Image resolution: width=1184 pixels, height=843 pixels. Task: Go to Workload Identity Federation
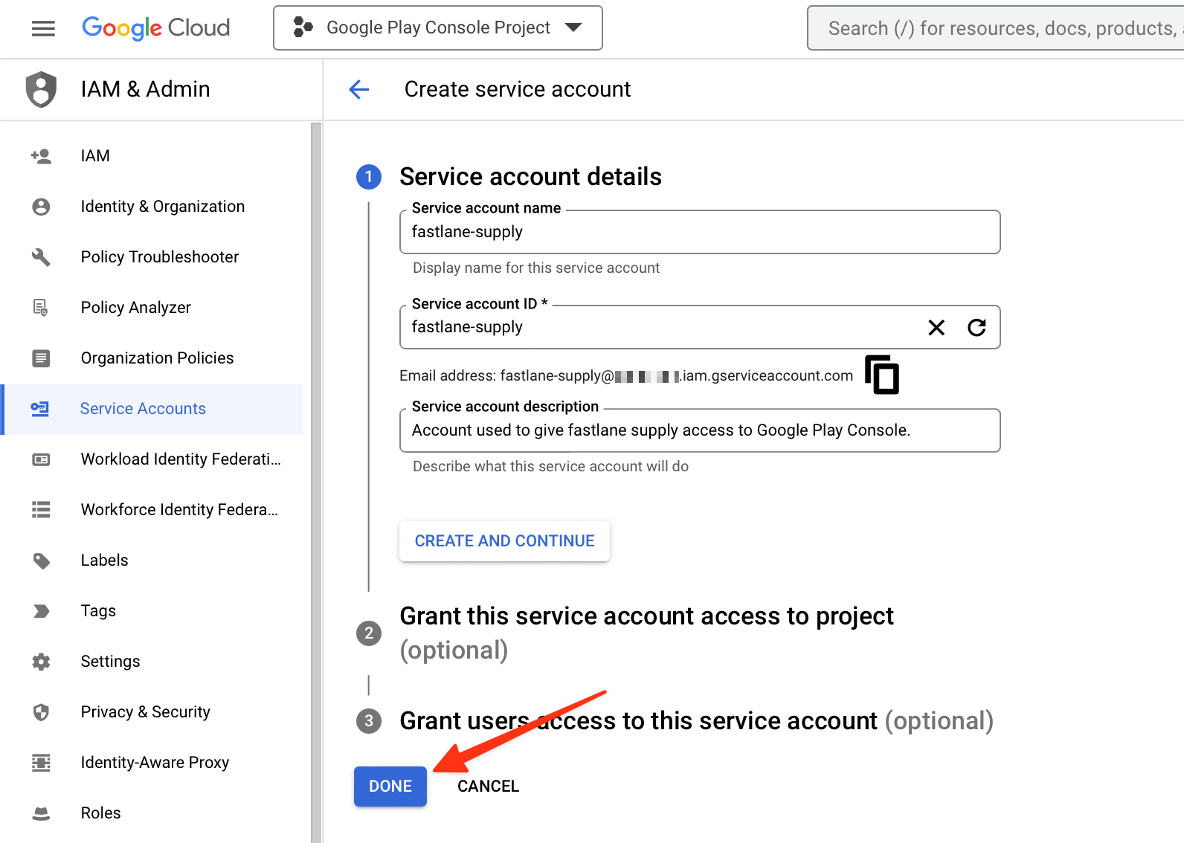[x=180, y=459]
